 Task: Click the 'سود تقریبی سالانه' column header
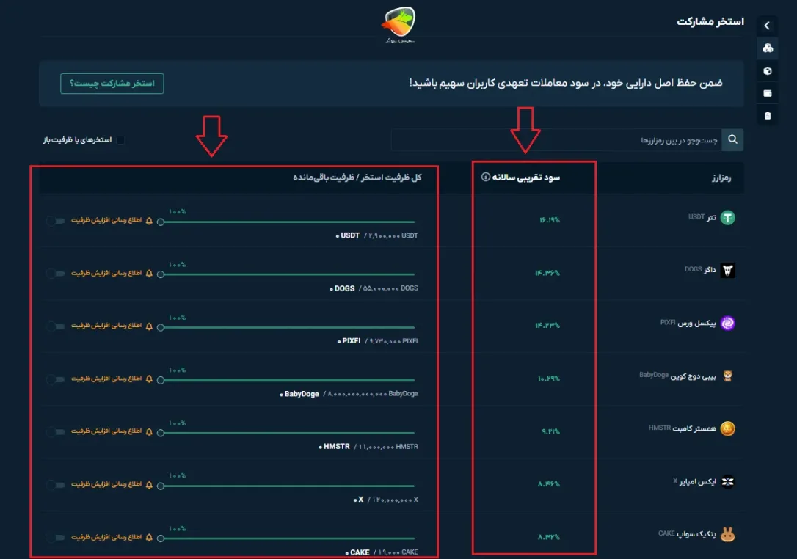click(526, 177)
